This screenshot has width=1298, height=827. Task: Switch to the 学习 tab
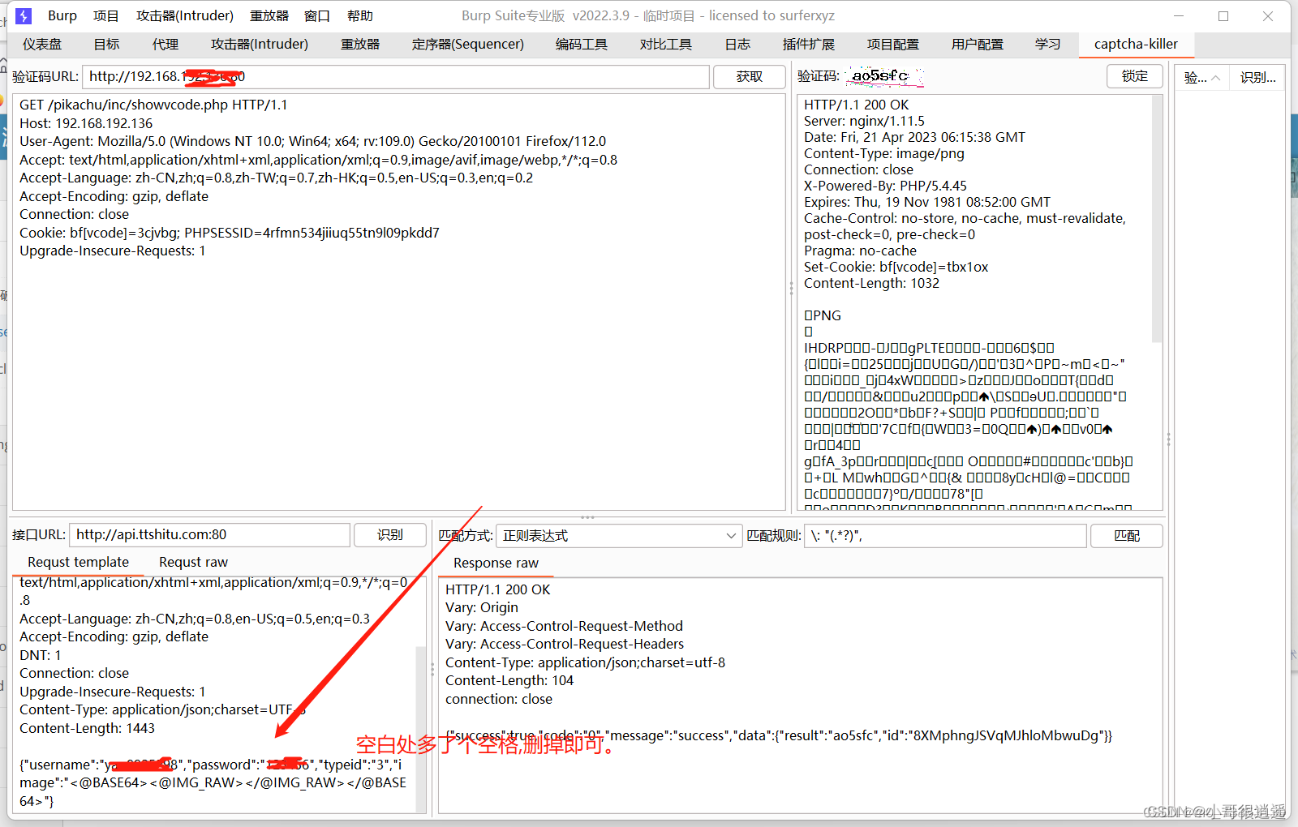[1048, 44]
